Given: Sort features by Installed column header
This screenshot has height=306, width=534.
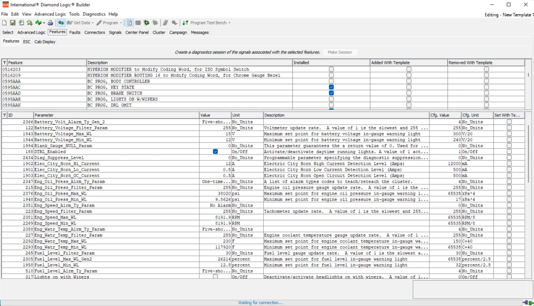Looking at the screenshot, I should [x=331, y=62].
